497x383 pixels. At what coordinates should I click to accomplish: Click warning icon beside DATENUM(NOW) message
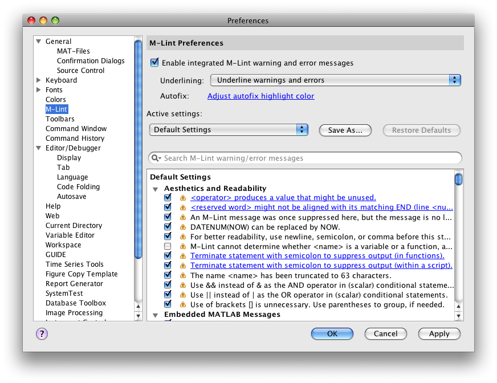click(183, 227)
